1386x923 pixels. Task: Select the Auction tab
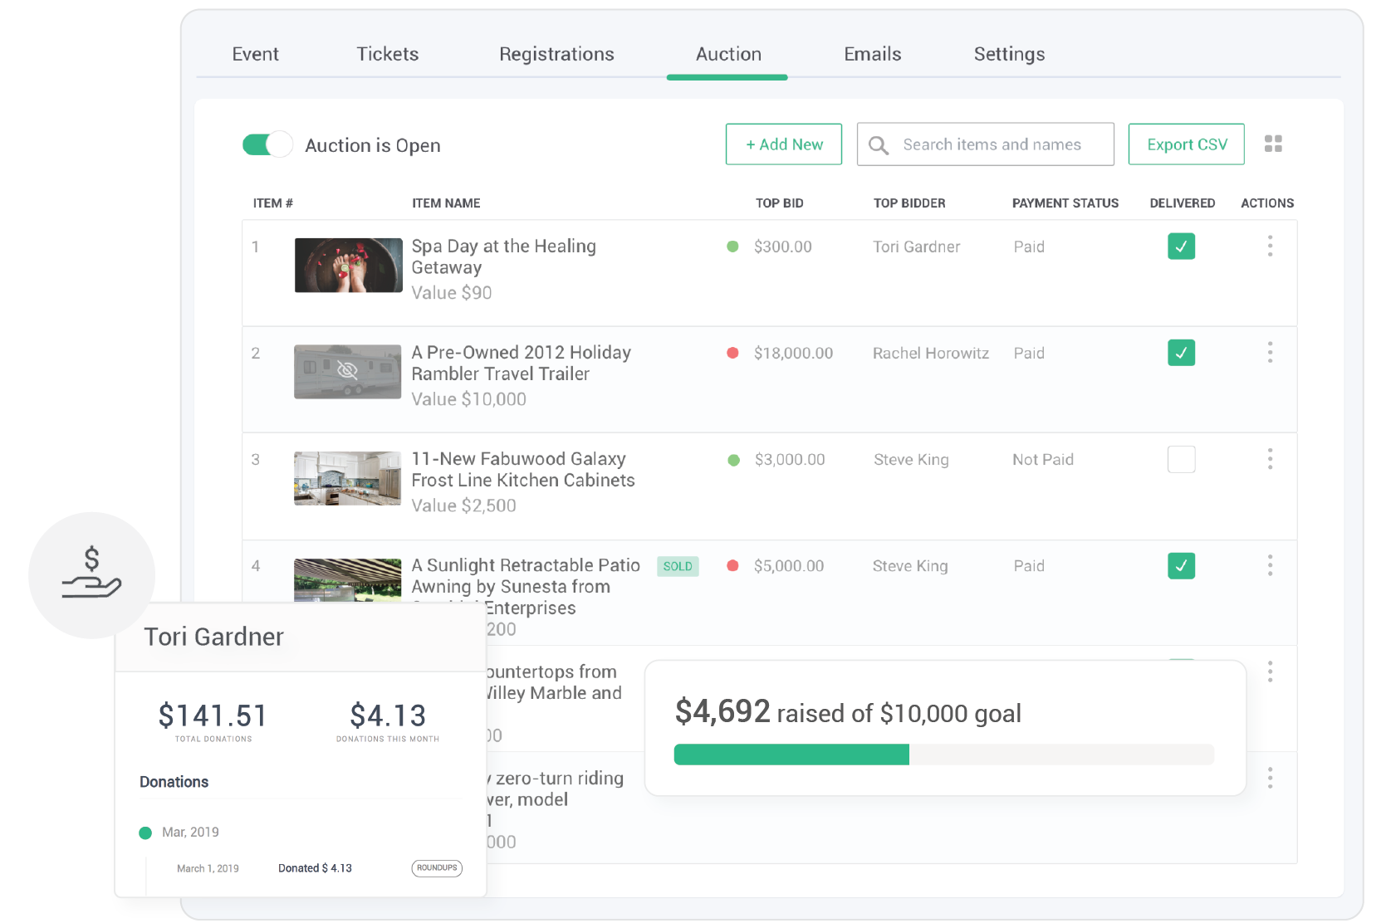pos(728,54)
